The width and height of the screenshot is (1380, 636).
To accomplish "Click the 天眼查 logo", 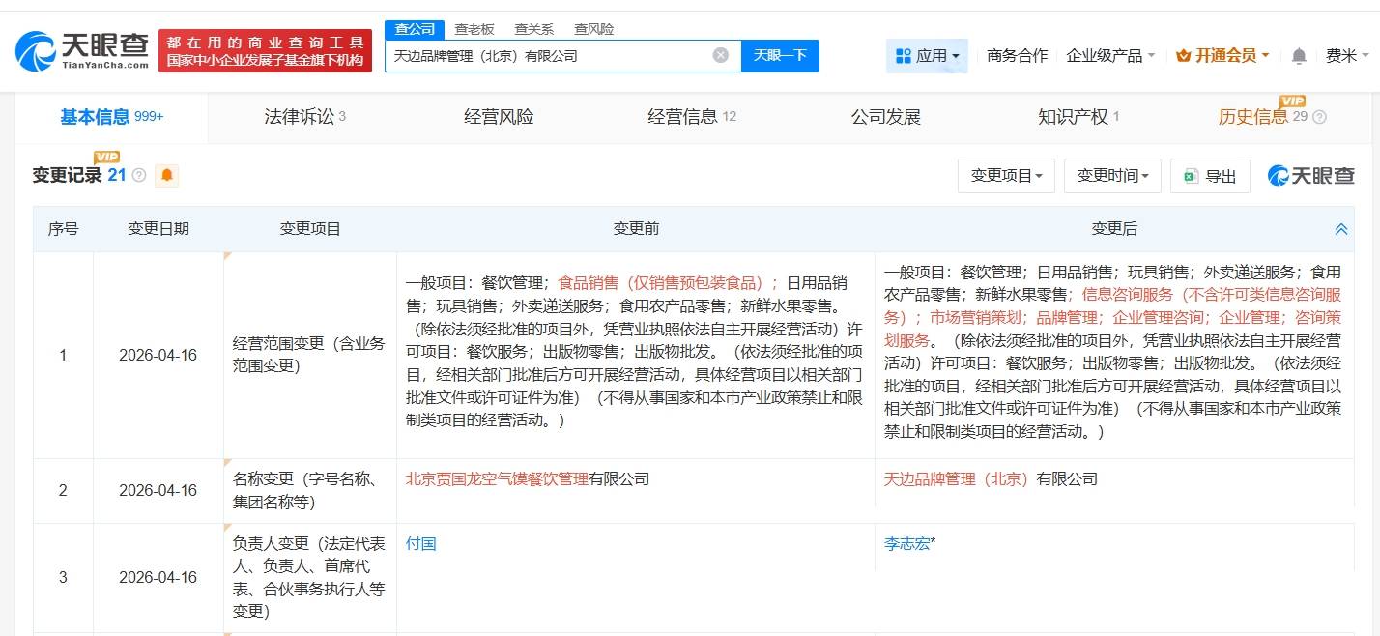I will pos(77,48).
